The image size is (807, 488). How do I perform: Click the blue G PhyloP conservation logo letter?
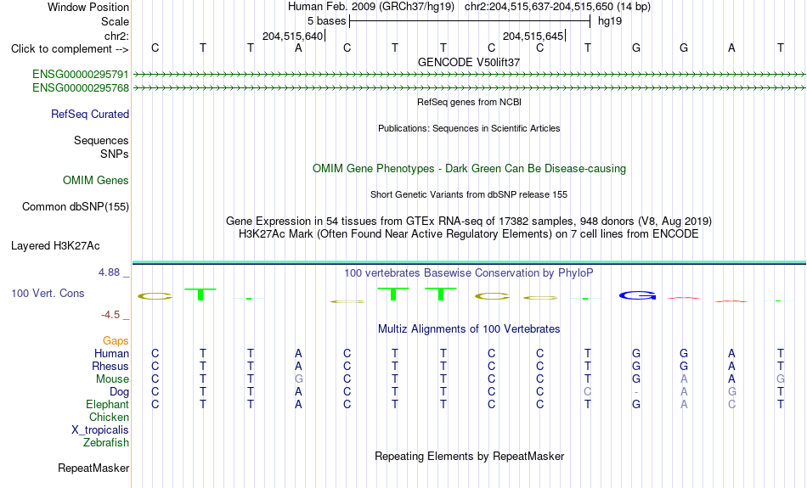pyautogui.click(x=638, y=295)
